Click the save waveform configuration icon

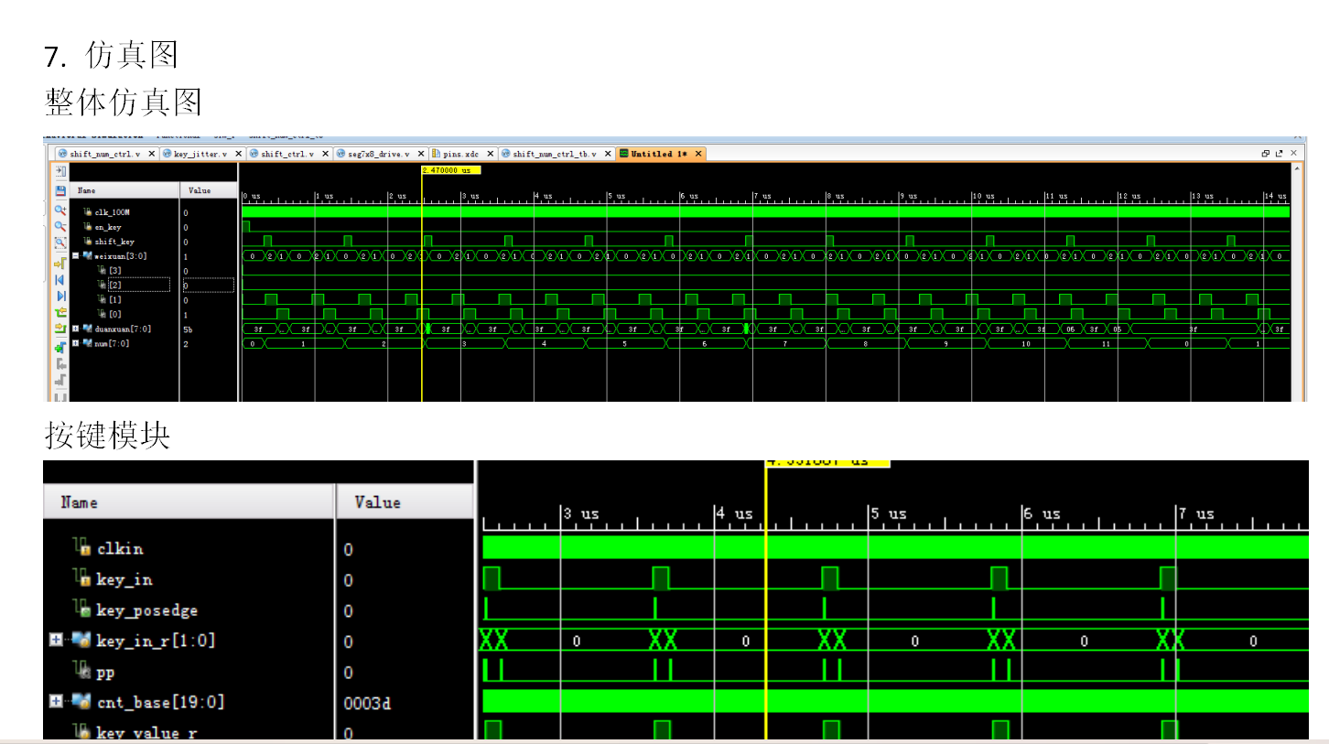pos(60,190)
